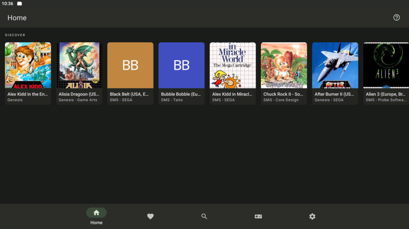Open Alex Kidd in Miracle World cover art

pos(233,65)
